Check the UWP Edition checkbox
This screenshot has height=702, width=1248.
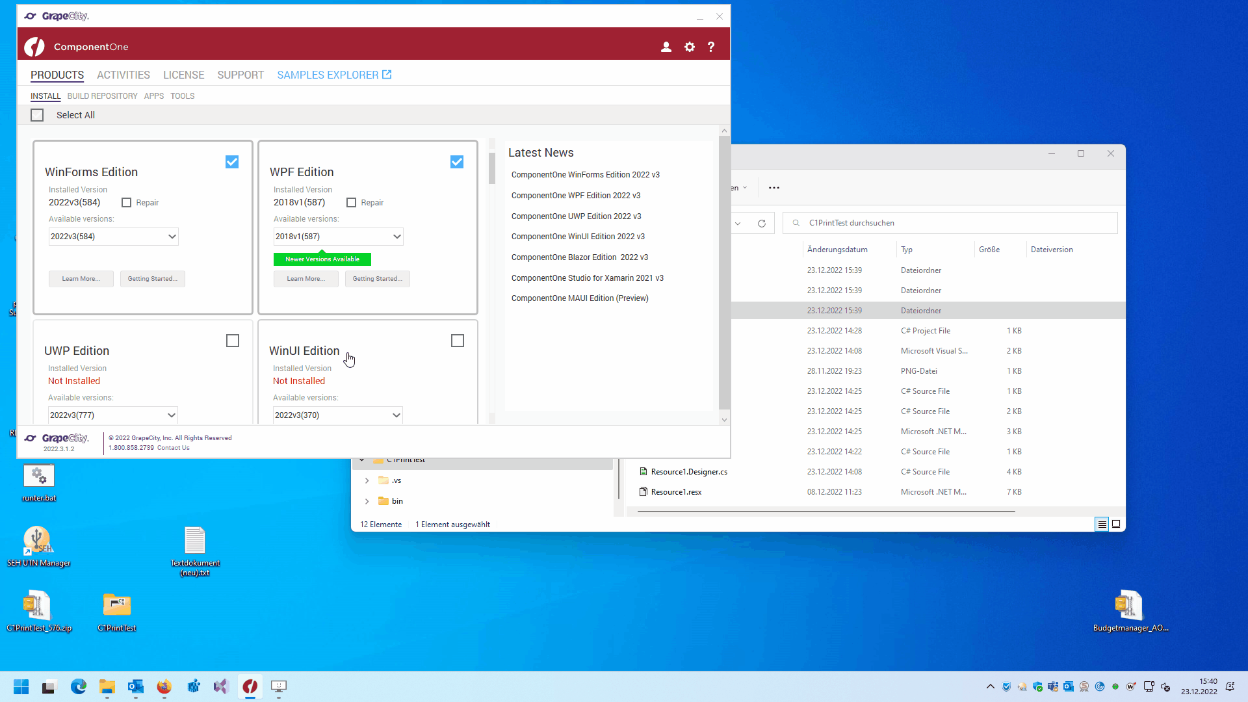coord(233,341)
